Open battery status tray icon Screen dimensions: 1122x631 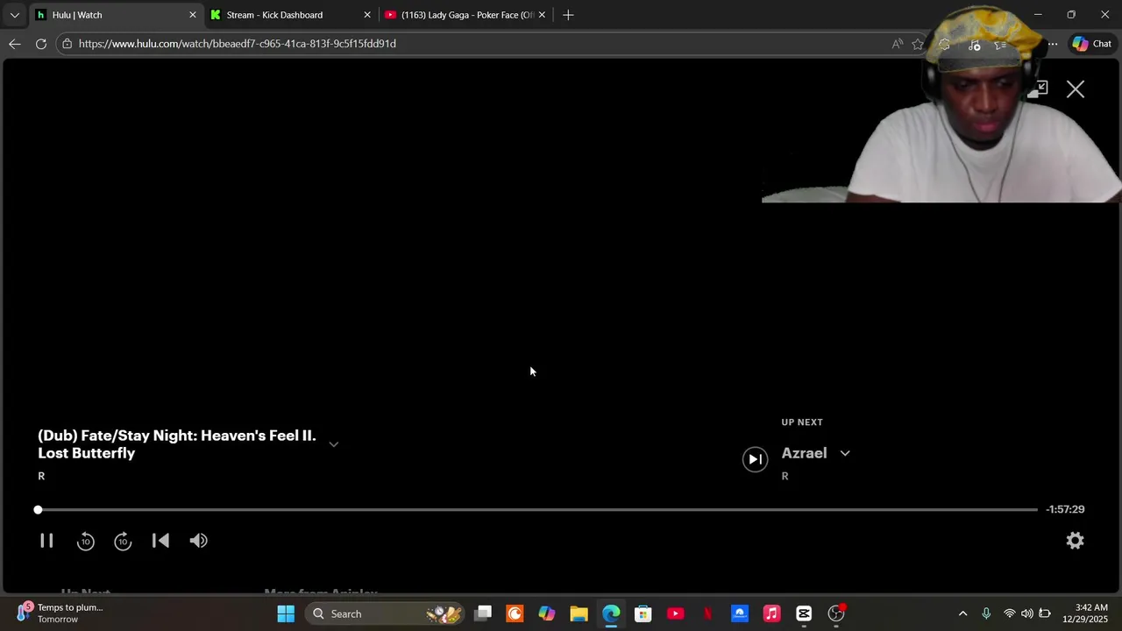[1045, 613]
